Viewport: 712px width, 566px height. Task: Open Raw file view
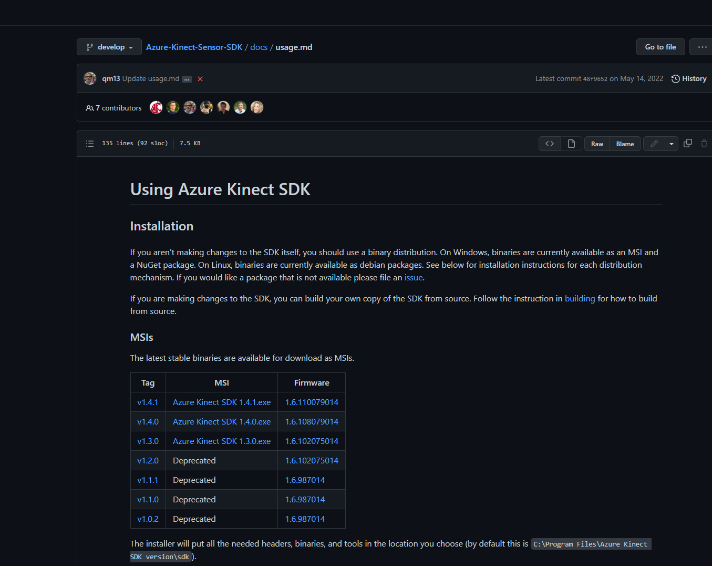[597, 144]
